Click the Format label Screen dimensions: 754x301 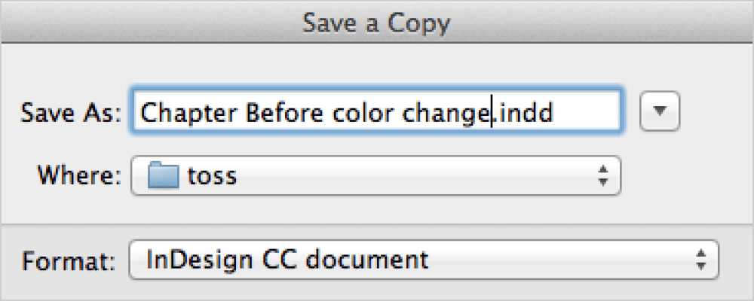(x=69, y=260)
